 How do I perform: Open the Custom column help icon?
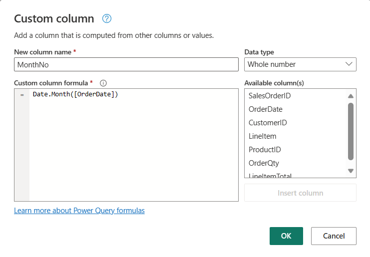107,18
